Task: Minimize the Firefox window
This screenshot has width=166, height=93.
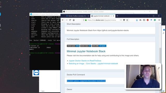Action: click(x=148, y=16)
